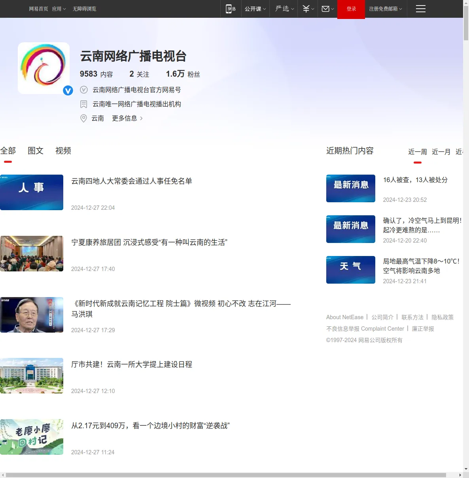Select the 近一月 hot content tab
This screenshot has width=469, height=478.
coord(441,152)
